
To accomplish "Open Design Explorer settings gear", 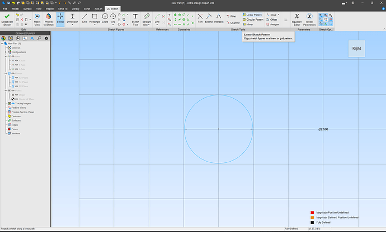I will click(x=46, y=38).
